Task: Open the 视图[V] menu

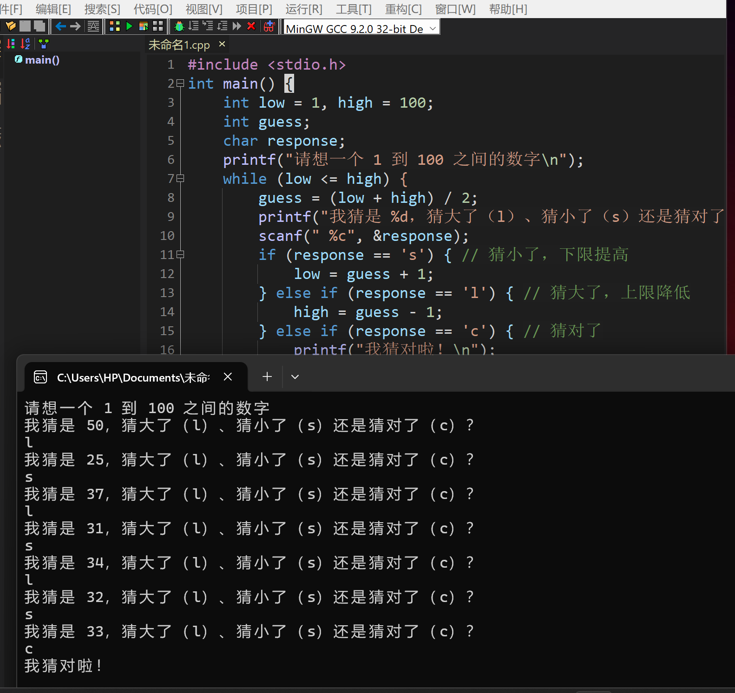Action: click(x=204, y=9)
